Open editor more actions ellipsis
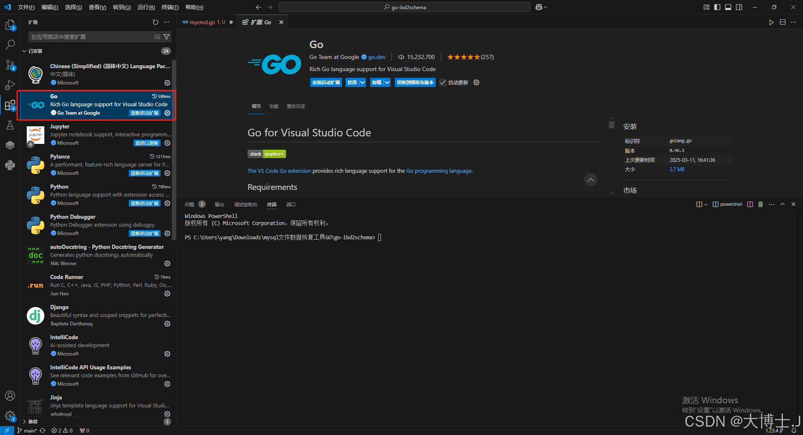The image size is (803, 435). (793, 22)
